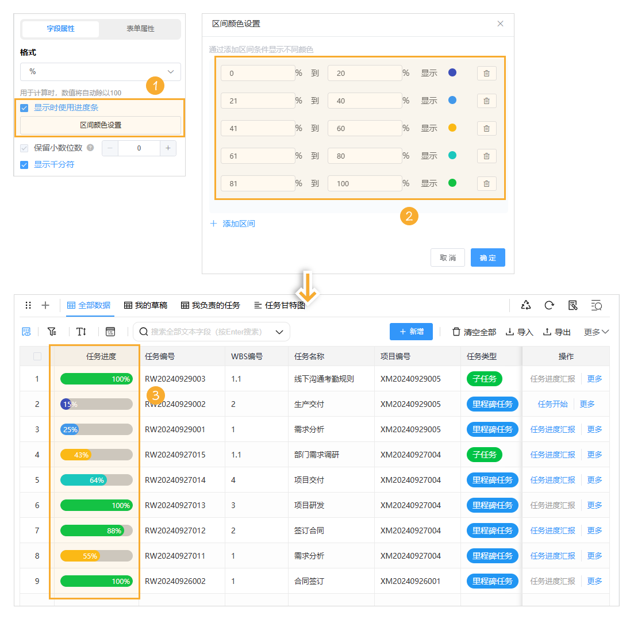
Task: Click the blue column visibility icon
Action: [26, 332]
